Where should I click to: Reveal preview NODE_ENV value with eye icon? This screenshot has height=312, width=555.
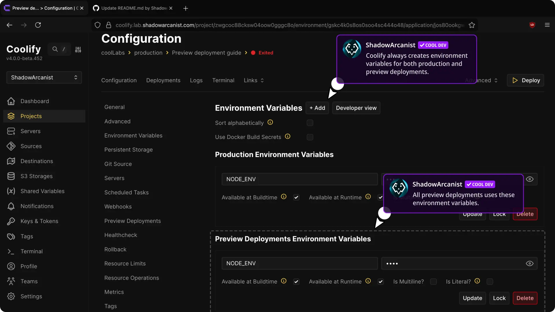click(529, 263)
